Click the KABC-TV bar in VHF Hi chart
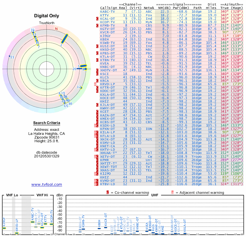Viewport: 246px width, 237px height. 33,222
